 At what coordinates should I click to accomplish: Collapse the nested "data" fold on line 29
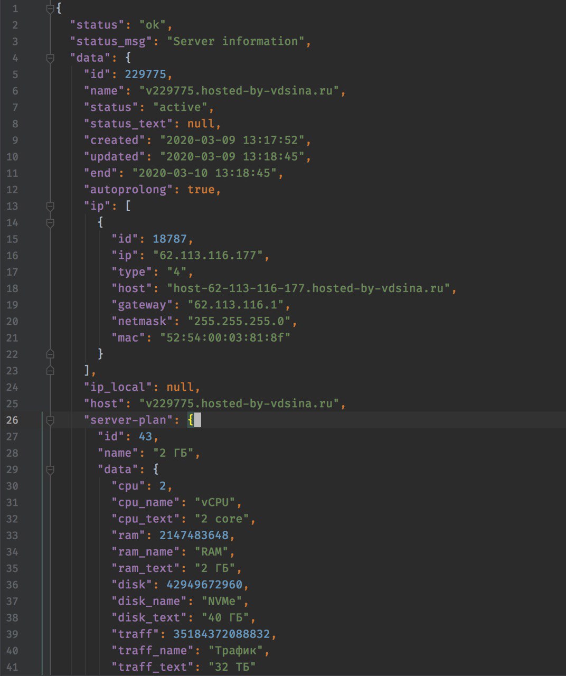pyautogui.click(x=50, y=470)
